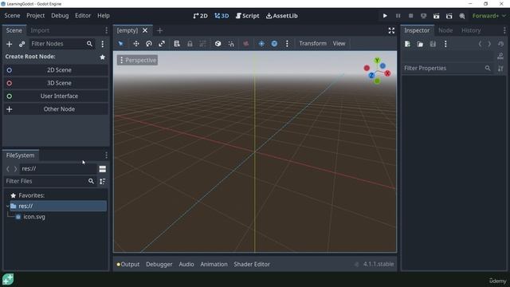Click the run current scene clapper icon
Viewport: 510px width, 287px height.
436,16
